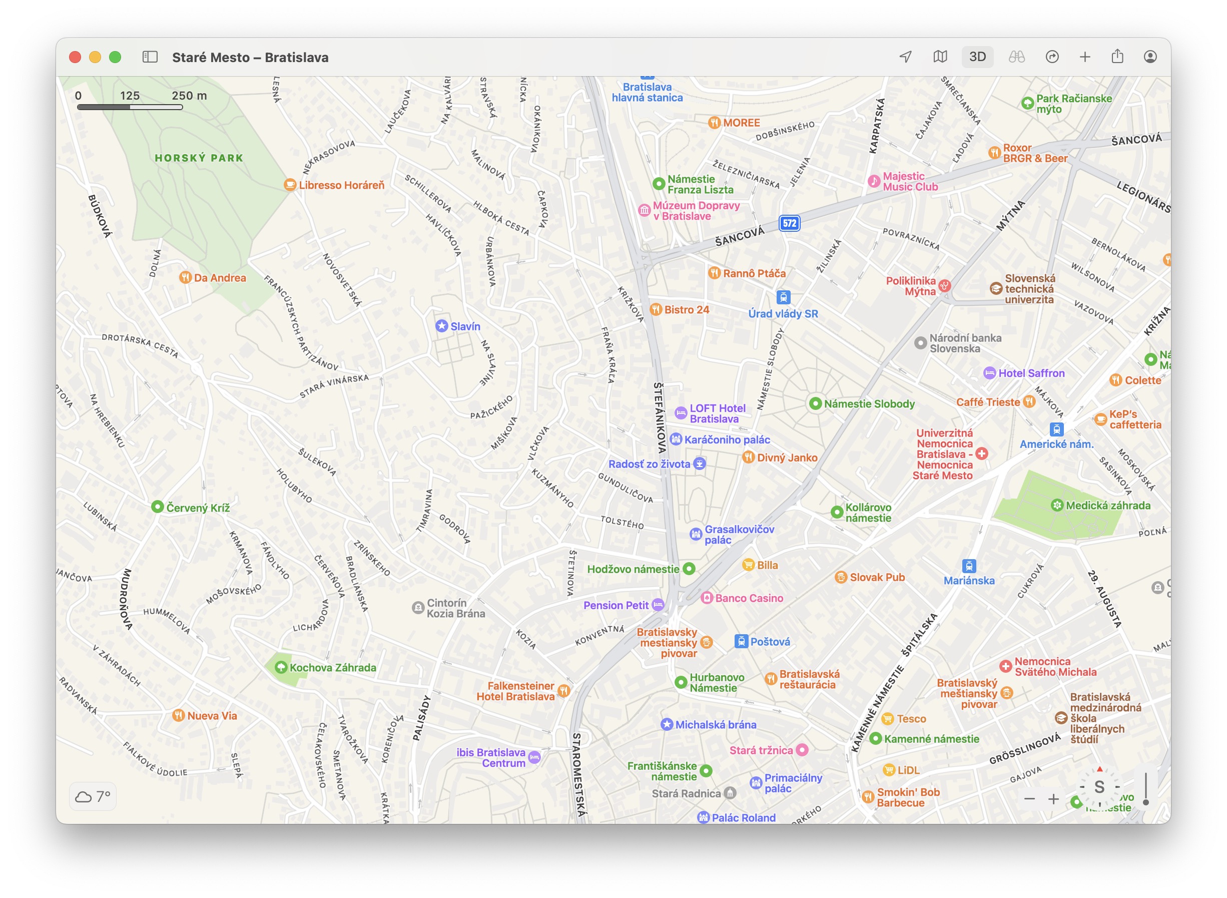Screen dimensions: 1227x898
Task: Zoom in with the map plus button
Action: pyautogui.click(x=1053, y=798)
